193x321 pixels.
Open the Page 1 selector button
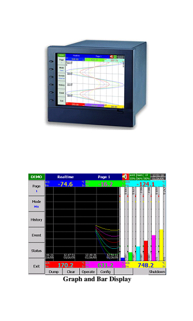pos(36,188)
